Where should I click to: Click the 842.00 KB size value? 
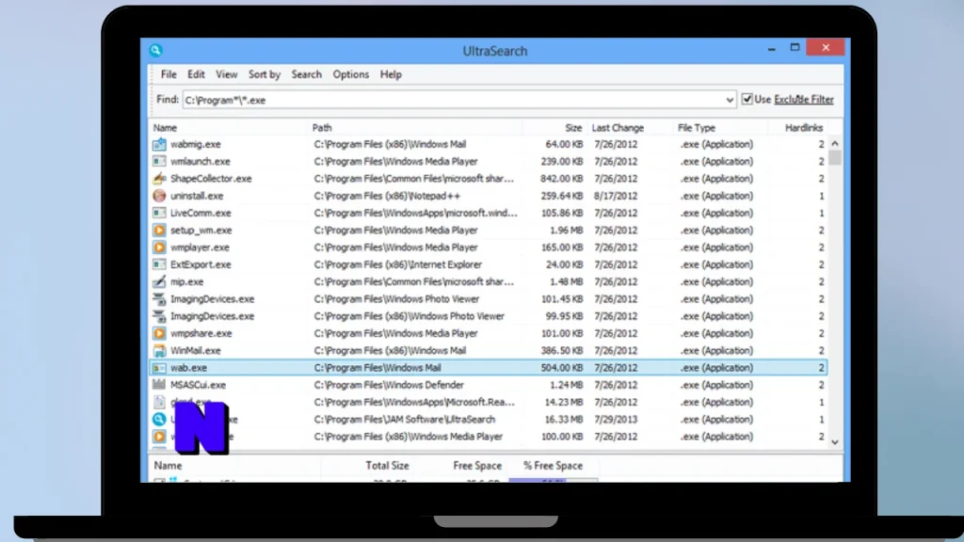pos(561,179)
